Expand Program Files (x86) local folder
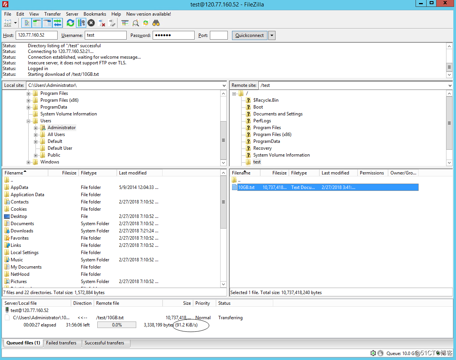Image resolution: width=456 pixels, height=360 pixels. 28,101
